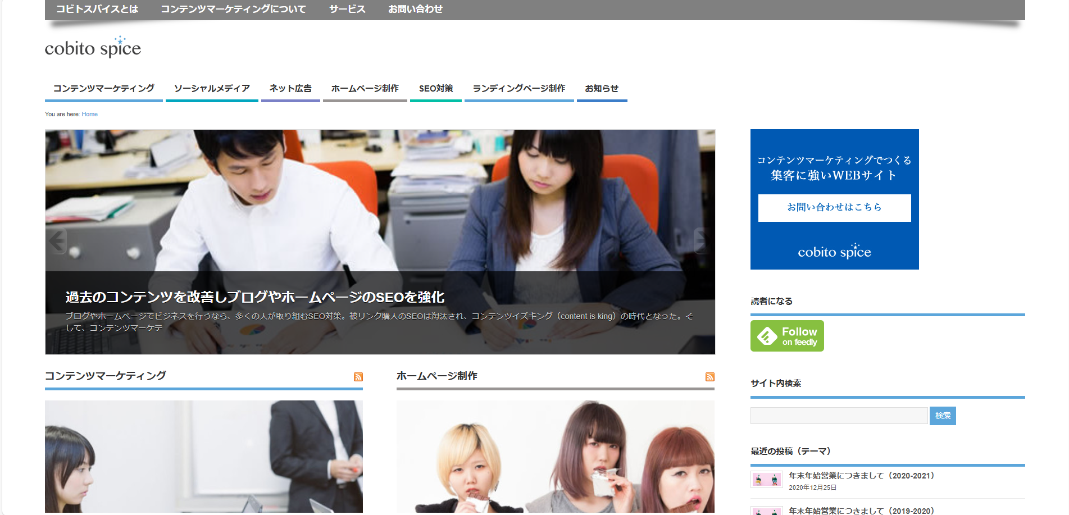This screenshot has height=515, width=1069.
Task: Select the コンテンツマーケティング category tab
Action: point(104,89)
